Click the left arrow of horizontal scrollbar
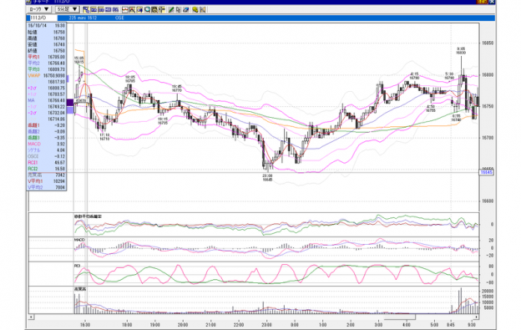 pos(31,317)
